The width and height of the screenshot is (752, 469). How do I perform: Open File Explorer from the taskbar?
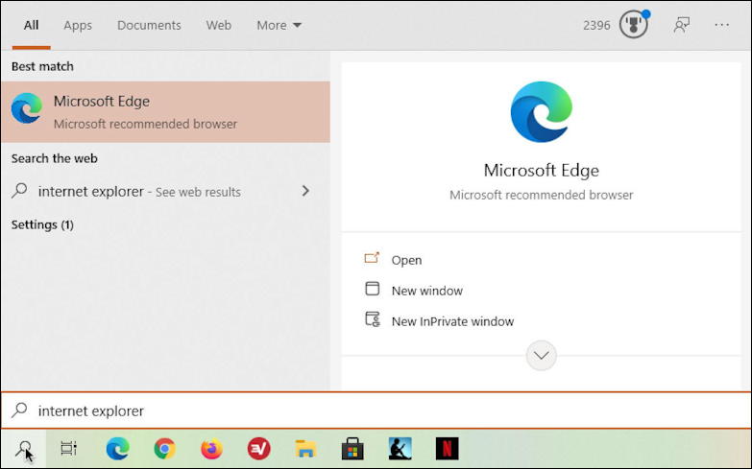[305, 449]
